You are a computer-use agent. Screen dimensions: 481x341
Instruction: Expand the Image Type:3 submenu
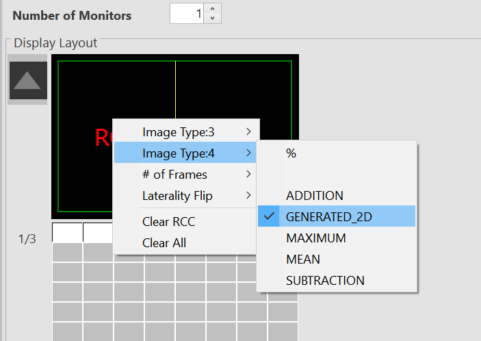coord(185,132)
